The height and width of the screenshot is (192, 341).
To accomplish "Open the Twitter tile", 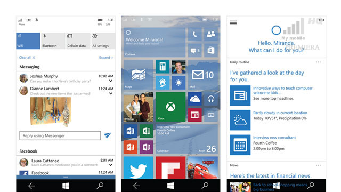I will tap(139, 168).
